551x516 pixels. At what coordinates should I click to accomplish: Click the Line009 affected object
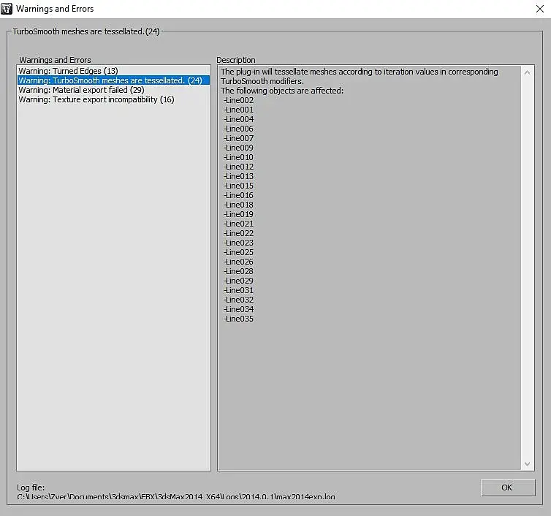tap(239, 148)
